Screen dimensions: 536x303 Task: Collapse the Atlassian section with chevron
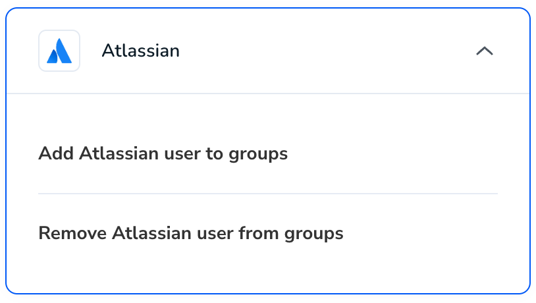(485, 51)
